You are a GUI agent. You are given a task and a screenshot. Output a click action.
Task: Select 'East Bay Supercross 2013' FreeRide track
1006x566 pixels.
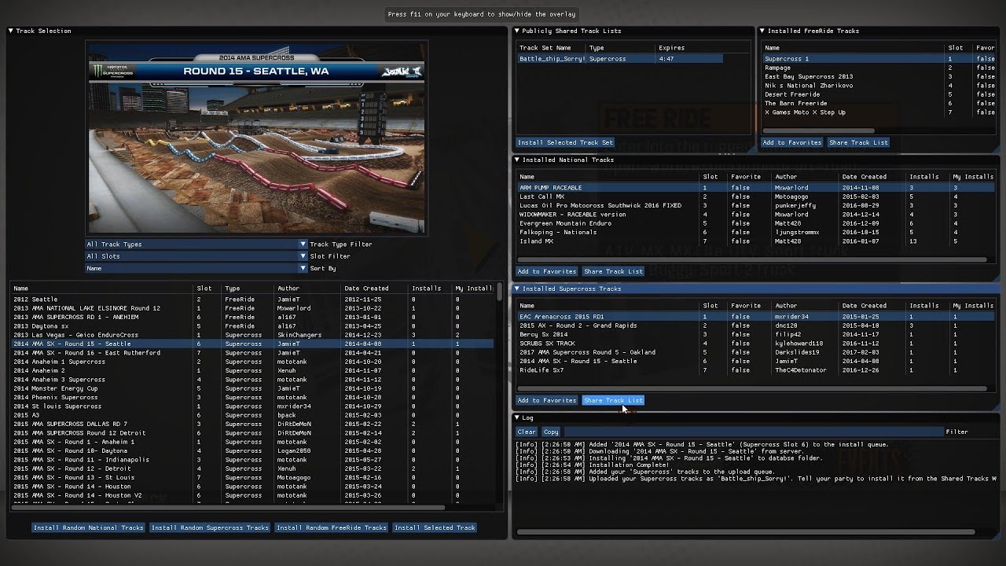tap(879, 76)
